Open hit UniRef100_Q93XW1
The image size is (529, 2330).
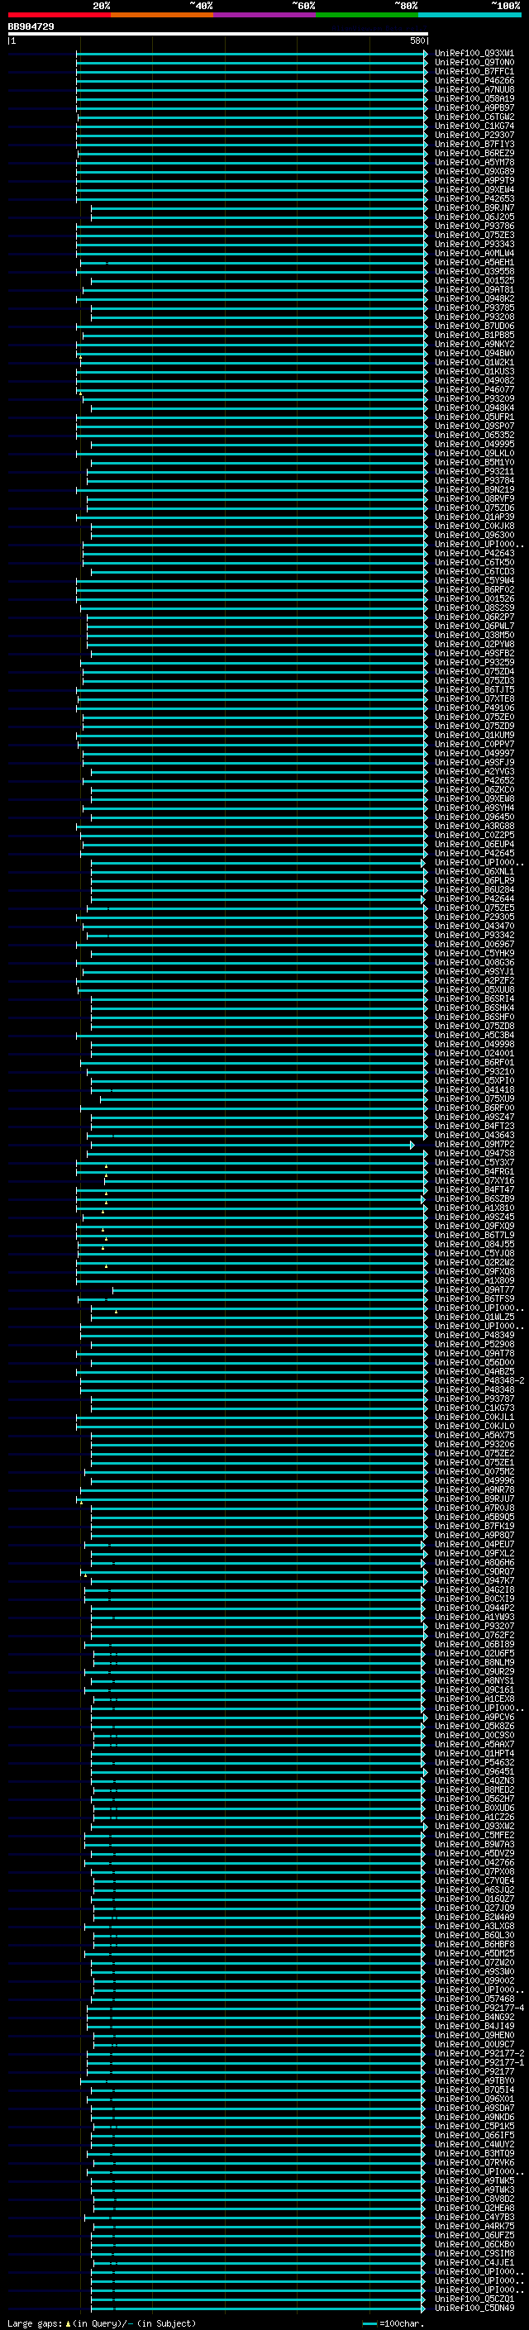(474, 54)
